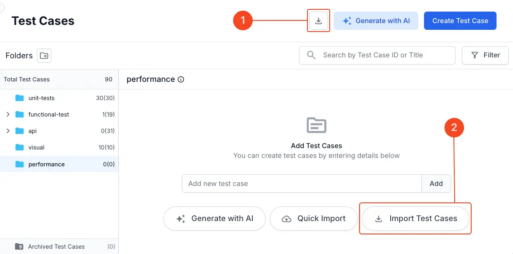This screenshot has width=513, height=254.
Task: Click the Add button
Action: coord(436,183)
